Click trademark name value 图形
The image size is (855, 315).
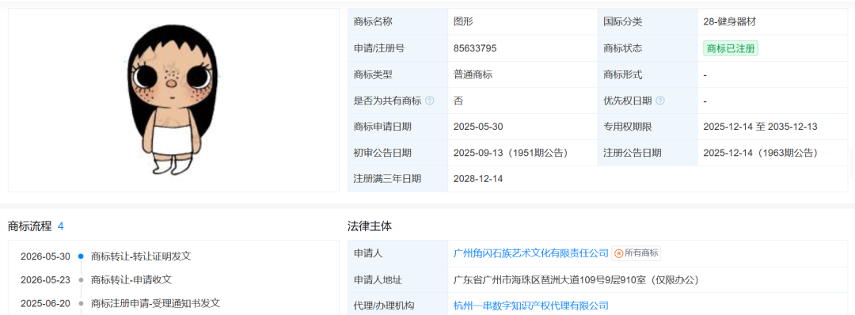click(463, 22)
